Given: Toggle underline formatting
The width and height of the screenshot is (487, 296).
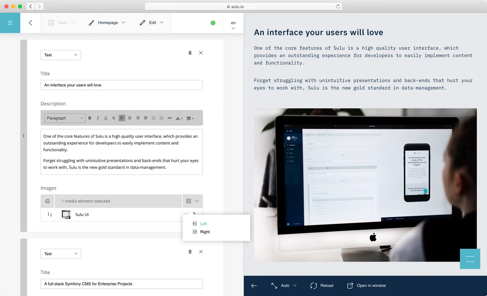Looking at the screenshot, I should (x=106, y=118).
